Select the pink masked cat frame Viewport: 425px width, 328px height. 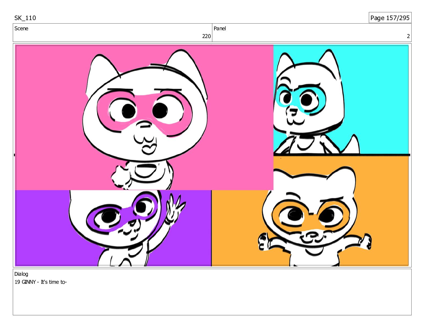pyautogui.click(x=144, y=117)
